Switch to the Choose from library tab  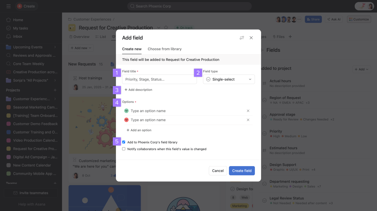[164, 49]
